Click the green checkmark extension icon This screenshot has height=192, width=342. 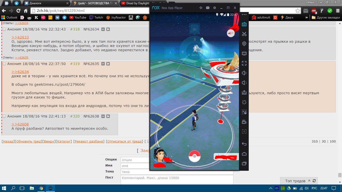pyautogui.click(x=330, y=11)
